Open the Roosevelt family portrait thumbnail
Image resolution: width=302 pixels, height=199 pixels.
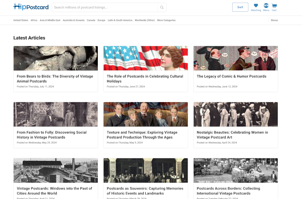pos(146,114)
